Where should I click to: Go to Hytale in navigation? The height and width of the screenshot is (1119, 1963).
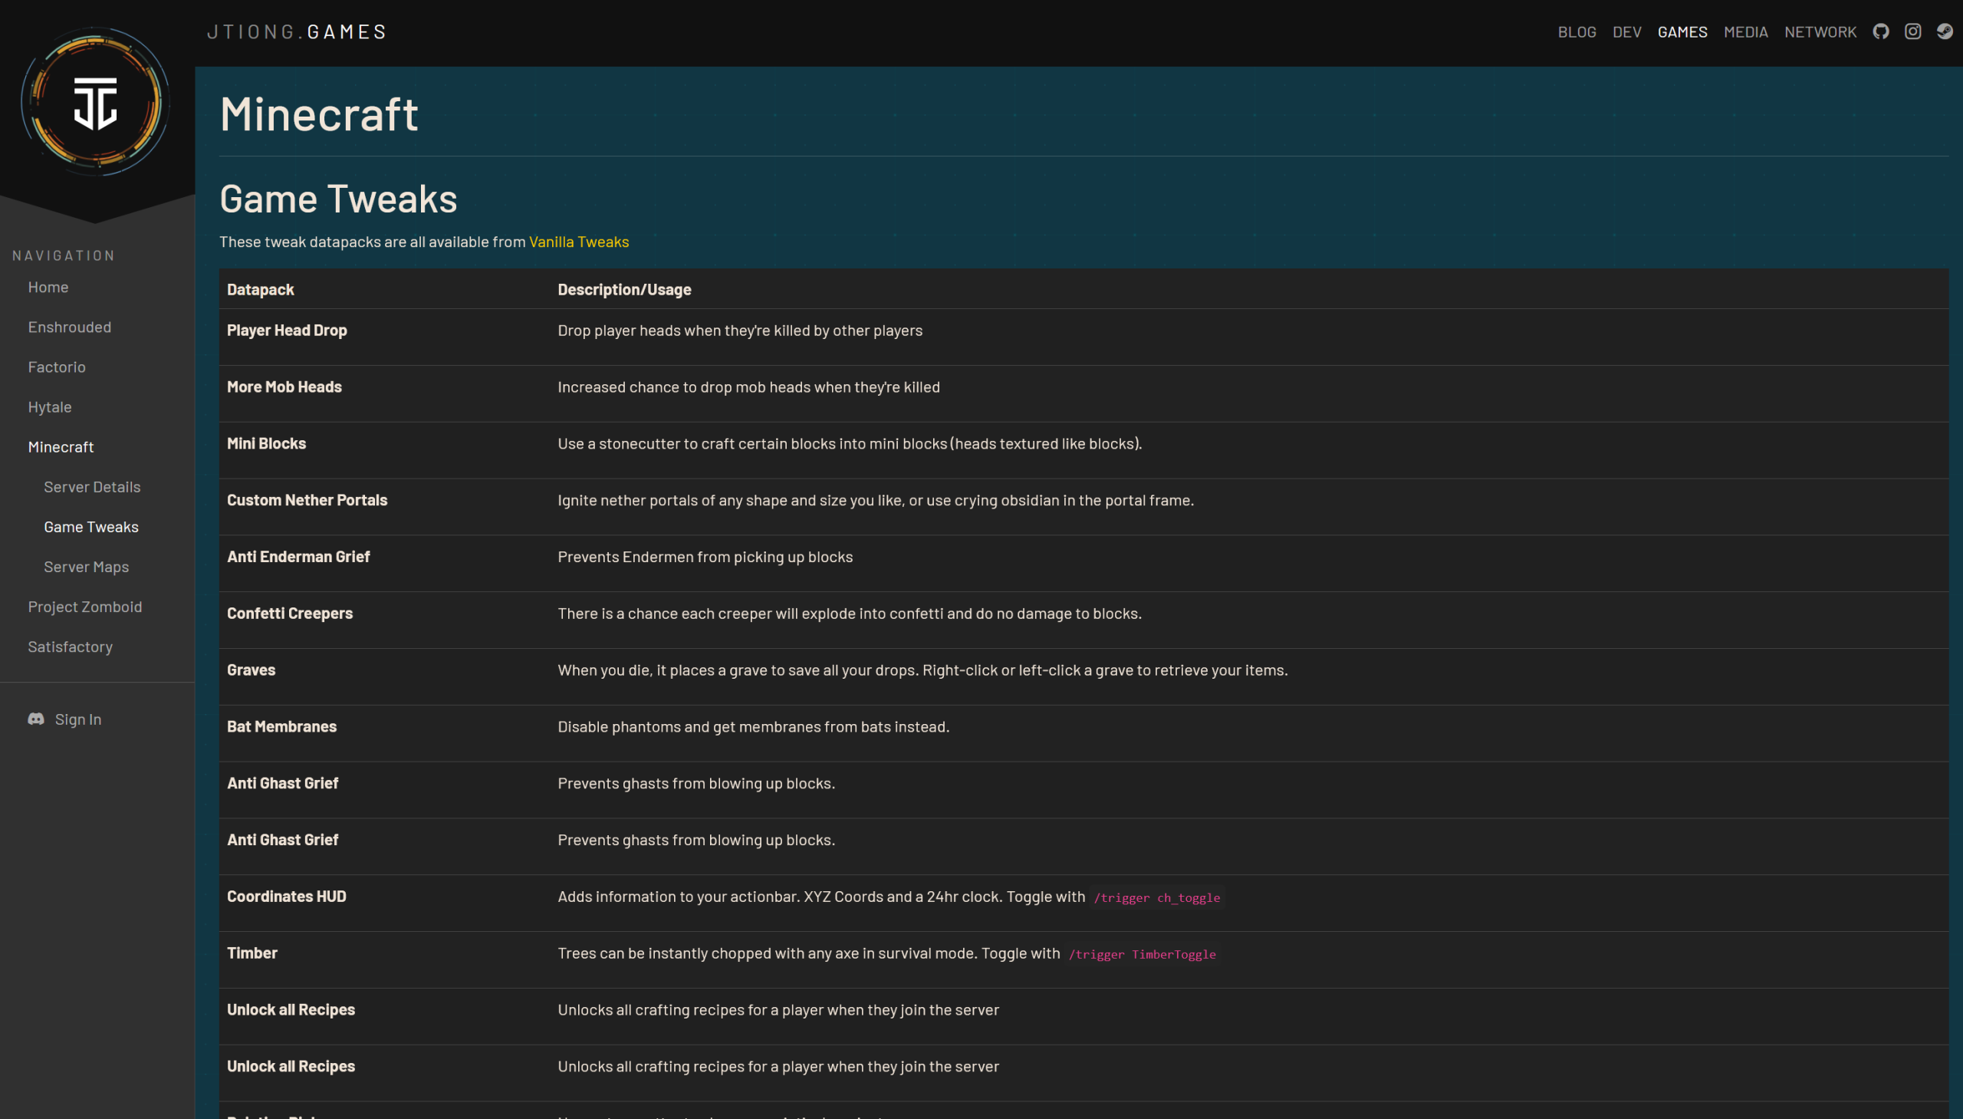[x=50, y=406]
